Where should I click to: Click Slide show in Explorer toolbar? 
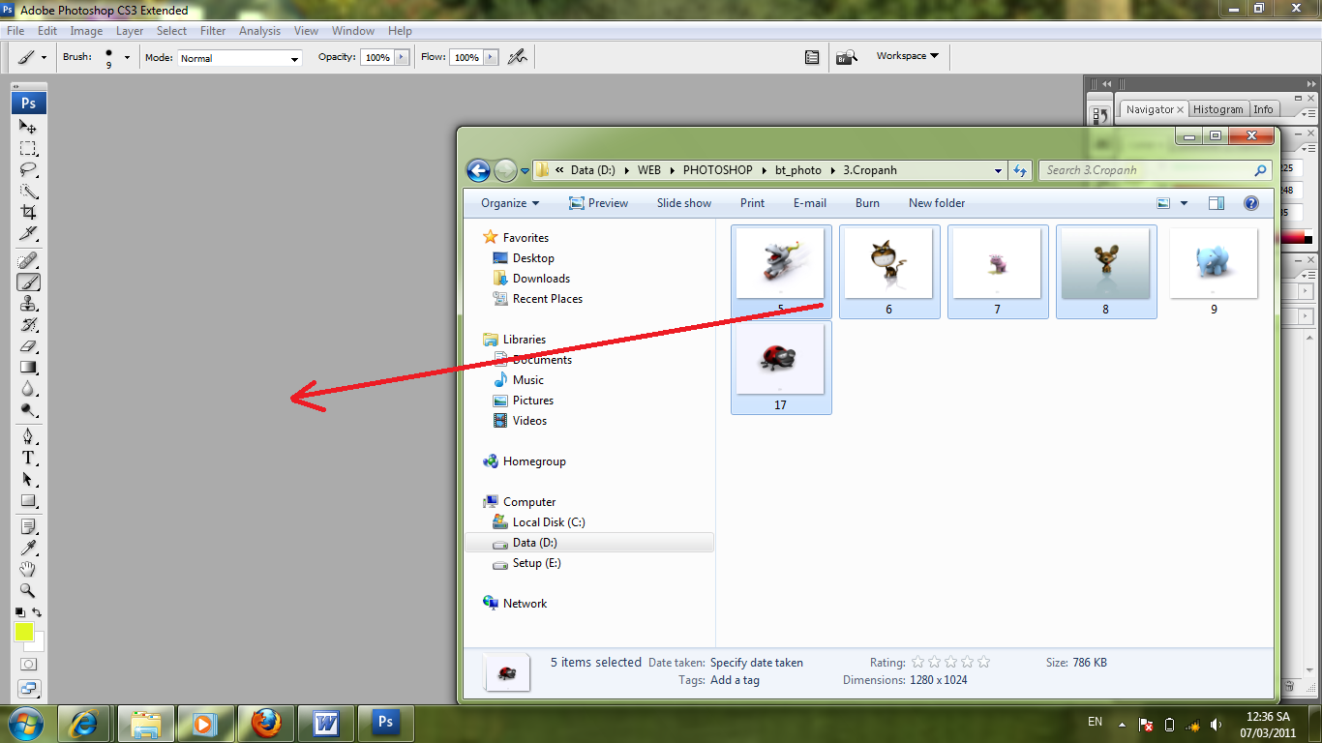684,203
